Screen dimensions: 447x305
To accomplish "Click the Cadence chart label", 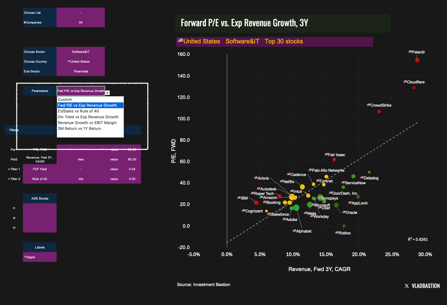I will tap(297, 175).
